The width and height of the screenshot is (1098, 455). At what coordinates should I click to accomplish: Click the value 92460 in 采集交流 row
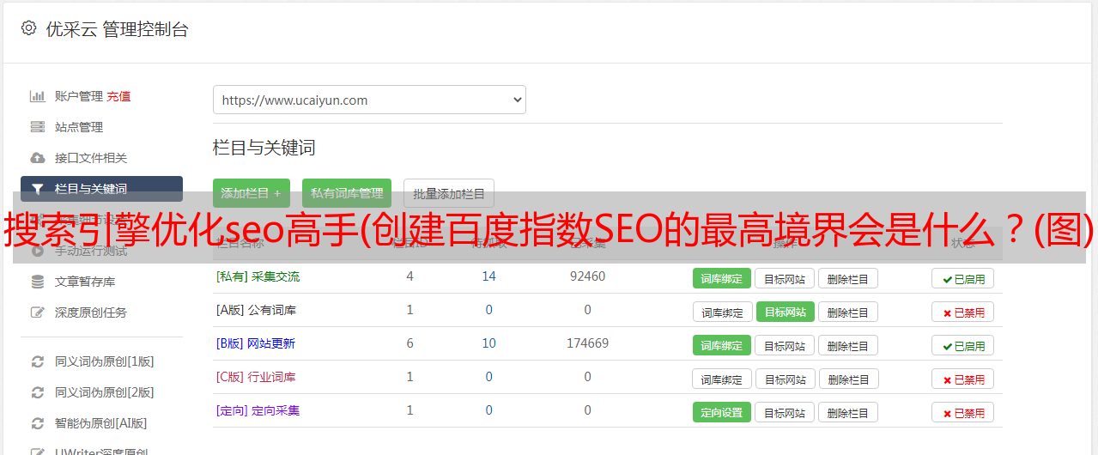point(587,276)
